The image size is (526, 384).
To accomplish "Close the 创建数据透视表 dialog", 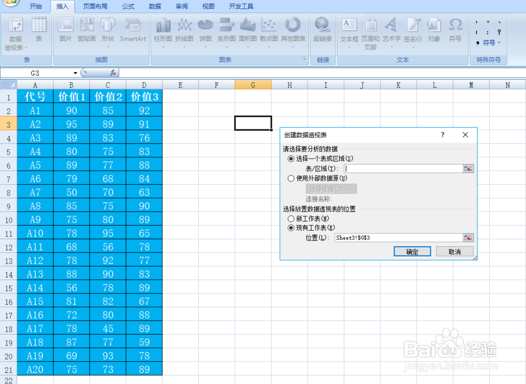I will point(466,135).
